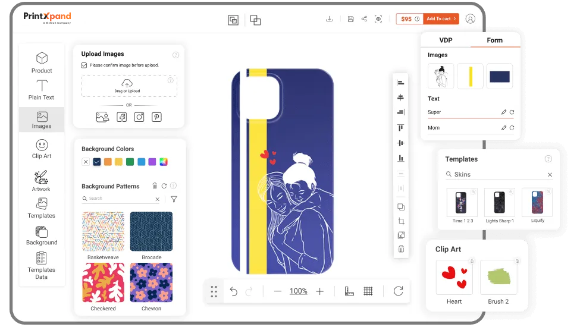This screenshot has width=580, height=327.
Task: Click the reset rotate icon in bottom toolbar
Action: click(399, 291)
